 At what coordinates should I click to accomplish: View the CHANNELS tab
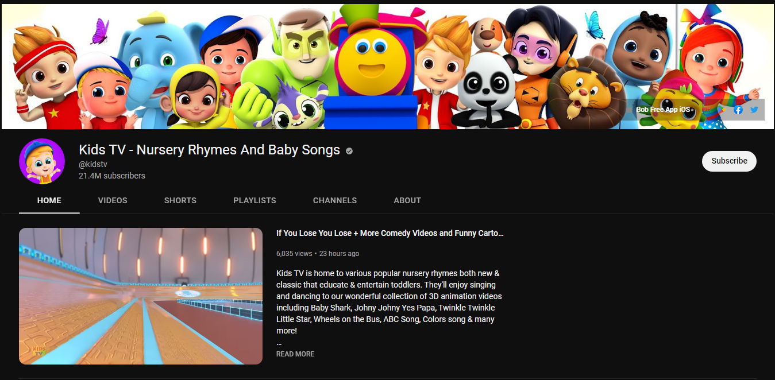[335, 200]
